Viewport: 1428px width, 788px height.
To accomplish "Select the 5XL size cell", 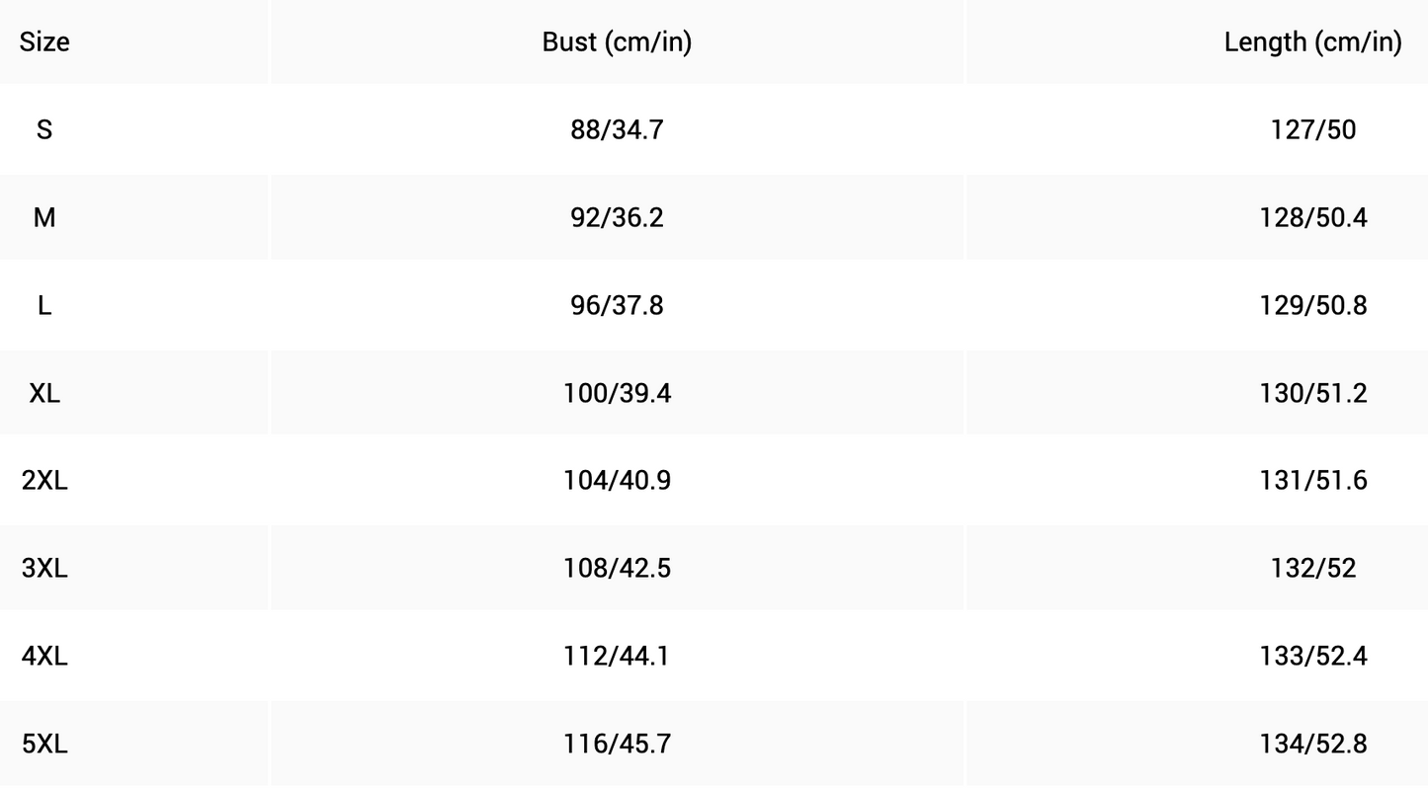I will tap(44, 744).
